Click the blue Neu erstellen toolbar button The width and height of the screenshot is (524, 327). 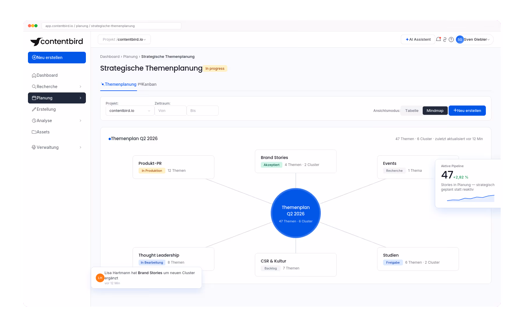[x=467, y=111]
